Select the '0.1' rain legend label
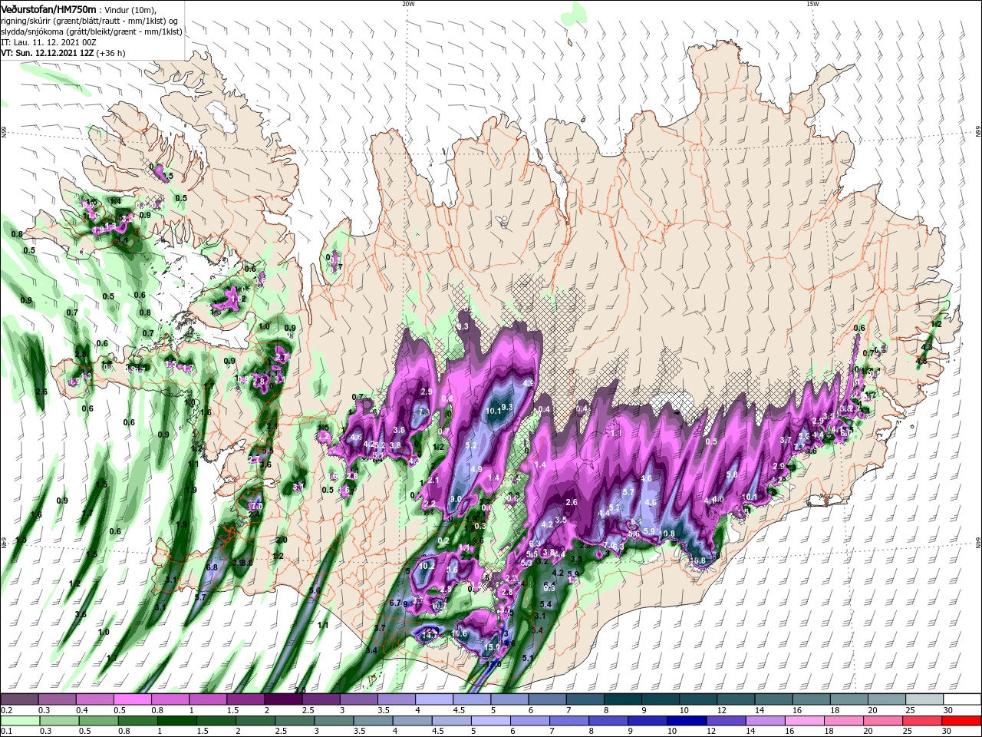 click(5, 732)
